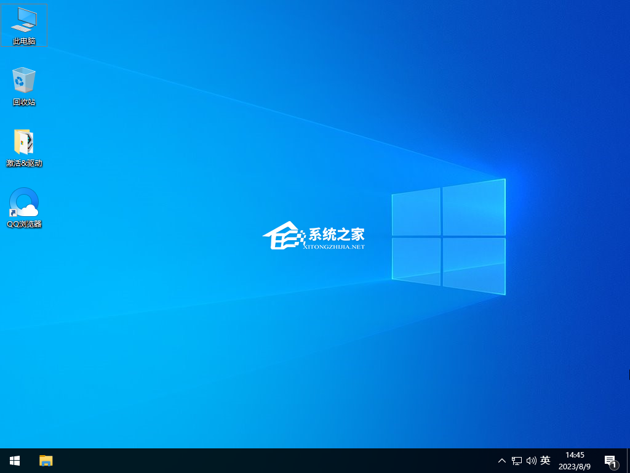The image size is (630, 473).
Task: Open the Windows Start menu
Action: tap(15, 461)
